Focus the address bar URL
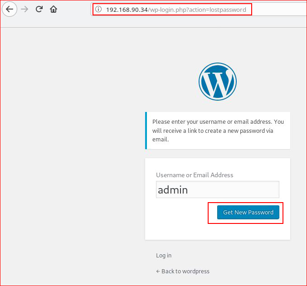 click(176, 10)
